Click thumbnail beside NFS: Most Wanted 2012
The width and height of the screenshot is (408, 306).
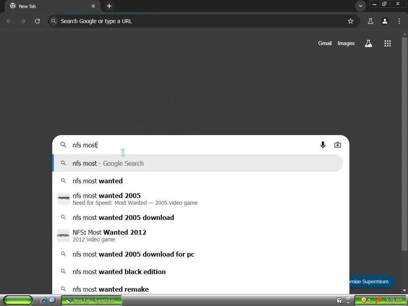pos(63,235)
